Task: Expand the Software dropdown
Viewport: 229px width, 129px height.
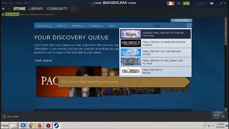Action: (78, 25)
